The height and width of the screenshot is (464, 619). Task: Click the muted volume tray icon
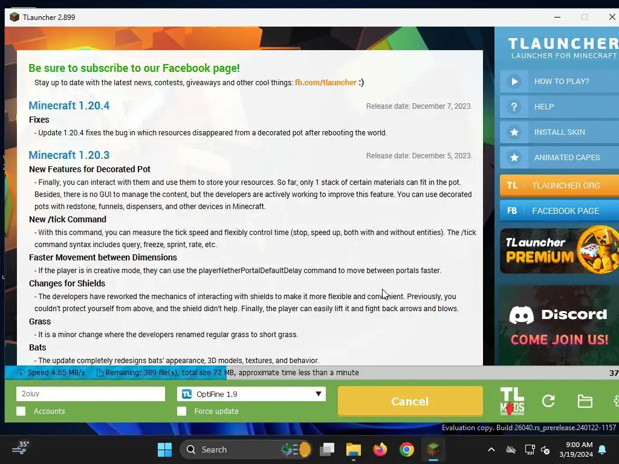[x=545, y=449]
